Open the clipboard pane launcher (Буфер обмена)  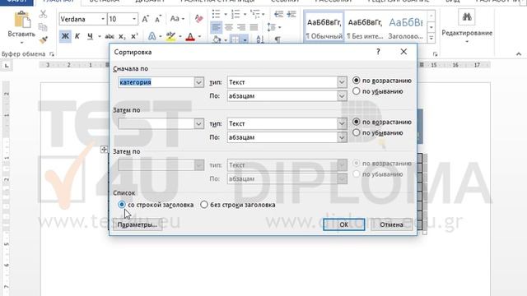click(52, 54)
